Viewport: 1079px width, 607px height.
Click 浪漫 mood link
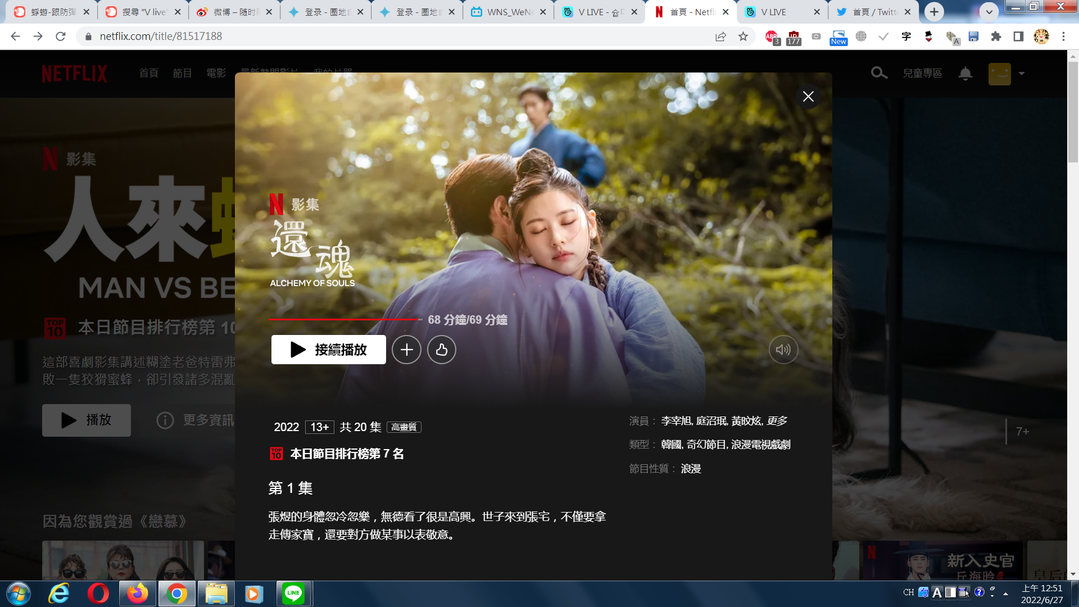click(x=691, y=469)
